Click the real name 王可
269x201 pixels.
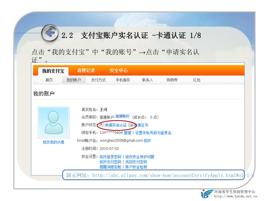coord(104,110)
